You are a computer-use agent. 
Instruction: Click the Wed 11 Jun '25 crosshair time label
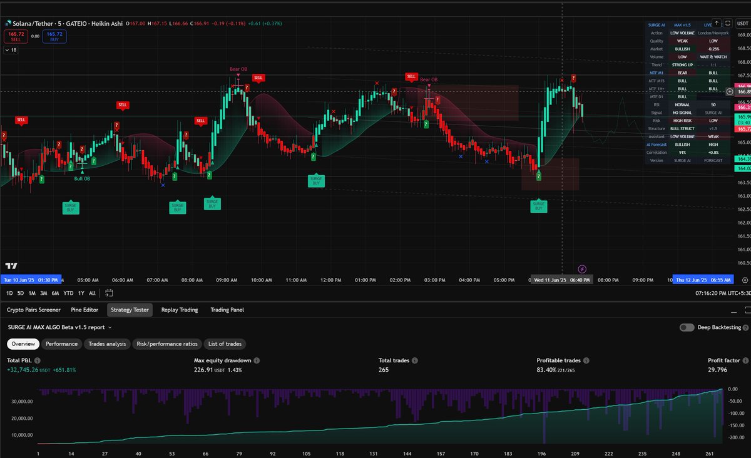pyautogui.click(x=561, y=280)
